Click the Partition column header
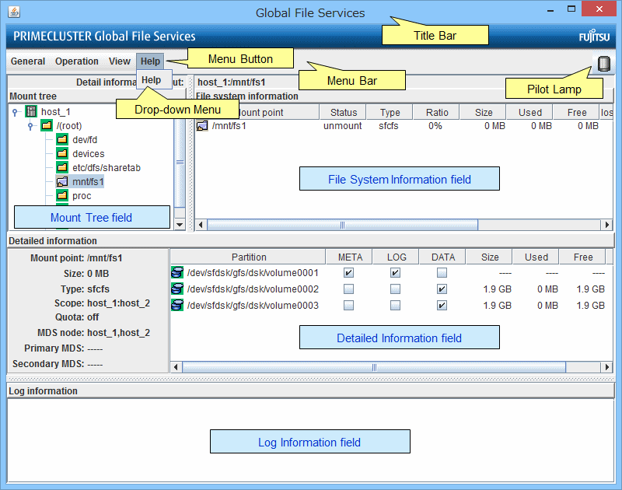 point(249,257)
